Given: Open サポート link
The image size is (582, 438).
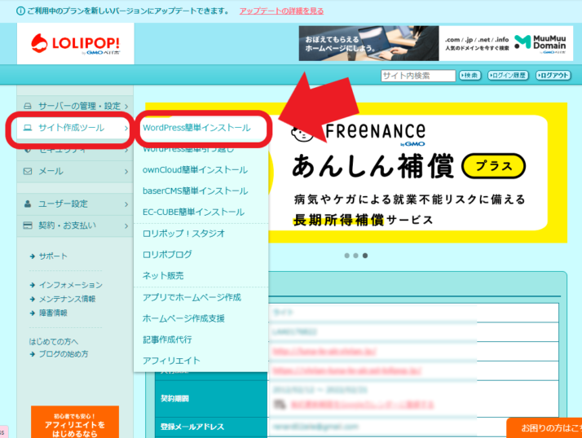Looking at the screenshot, I should coord(53,256).
